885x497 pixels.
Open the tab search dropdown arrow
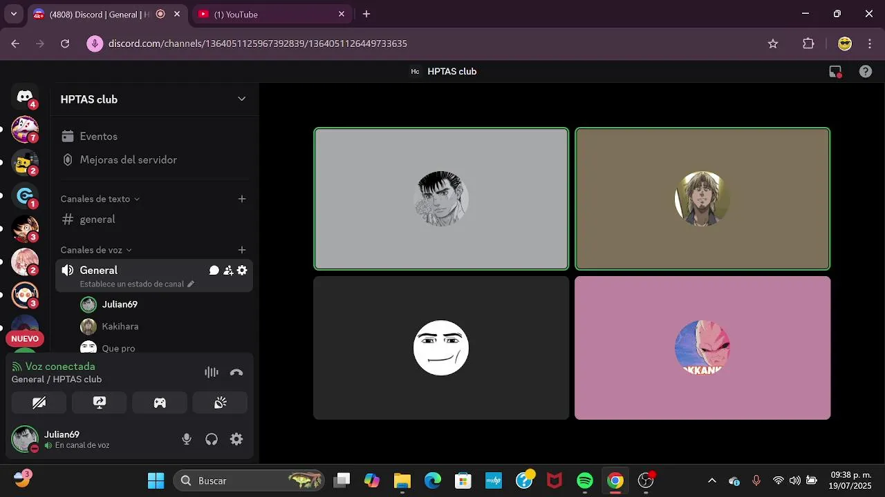13,14
